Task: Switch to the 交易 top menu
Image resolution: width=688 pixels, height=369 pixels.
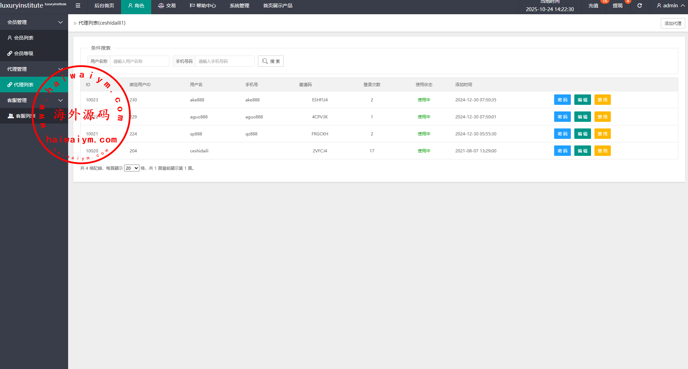Action: (167, 6)
